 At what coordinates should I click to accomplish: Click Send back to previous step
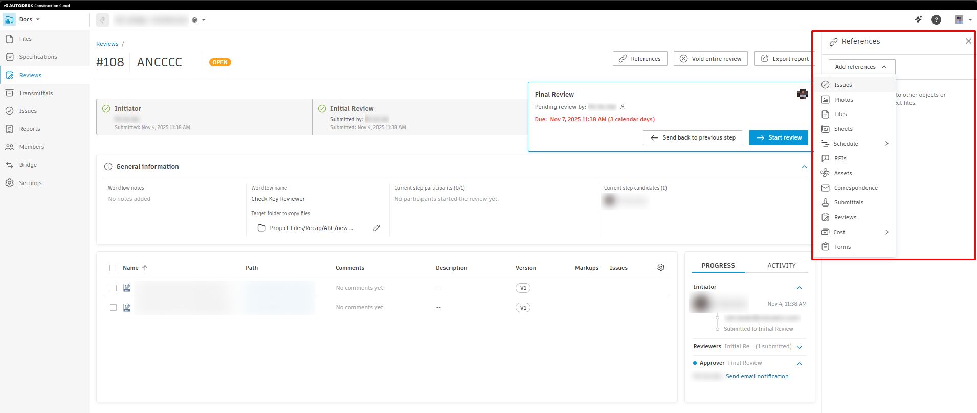[x=693, y=137]
